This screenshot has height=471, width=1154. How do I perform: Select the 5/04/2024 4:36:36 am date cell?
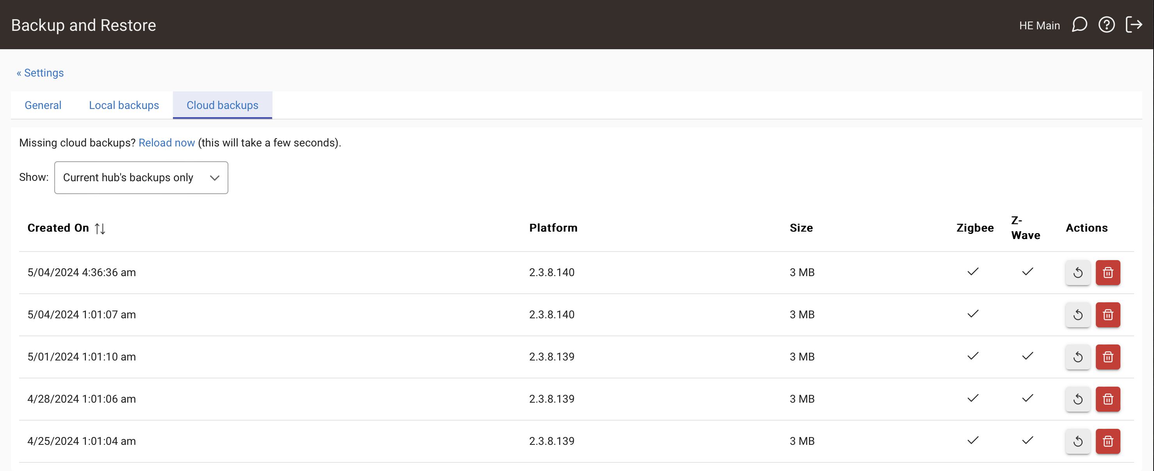(x=82, y=273)
